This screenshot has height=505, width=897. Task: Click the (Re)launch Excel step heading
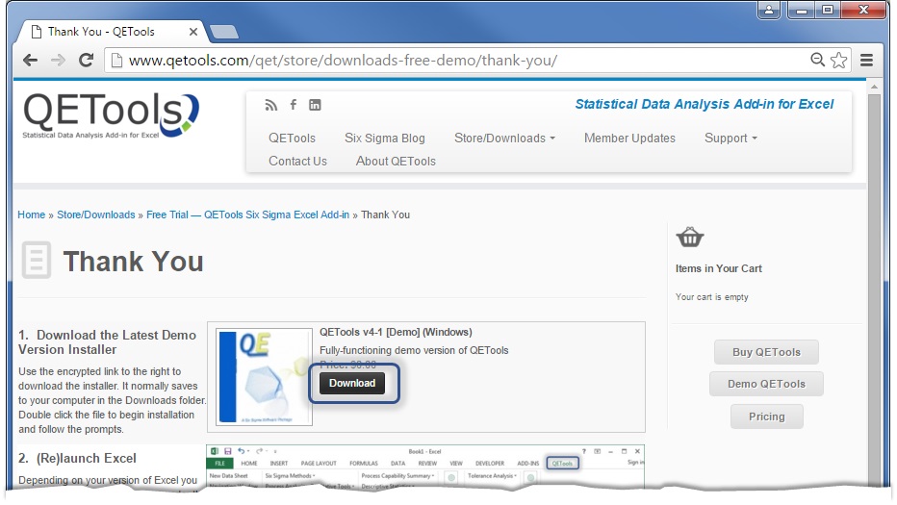point(77,459)
